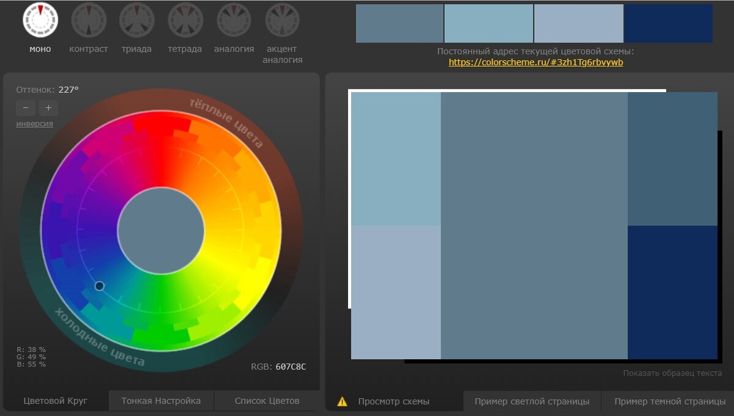This screenshot has height=416, width=734.
Task: Click the Постоянный адрес текущей цветовой схемы text
Action: pyautogui.click(x=536, y=52)
